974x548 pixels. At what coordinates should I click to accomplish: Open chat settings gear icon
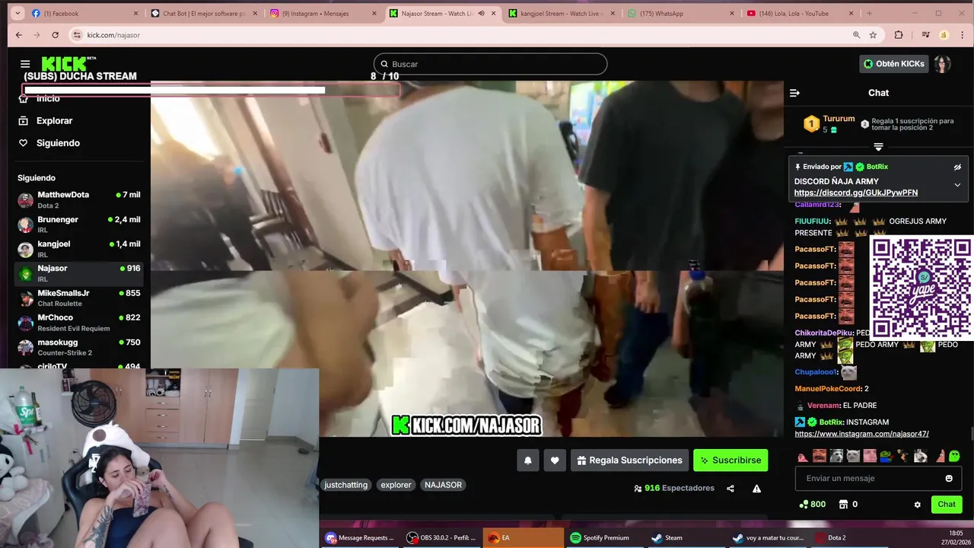(917, 505)
